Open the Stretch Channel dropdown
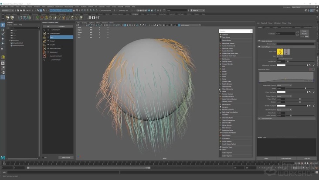The height and width of the screenshot is (180, 319). pos(284,110)
